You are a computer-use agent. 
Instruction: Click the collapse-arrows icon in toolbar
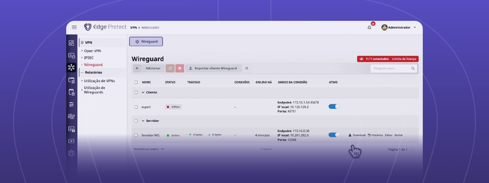point(247,68)
